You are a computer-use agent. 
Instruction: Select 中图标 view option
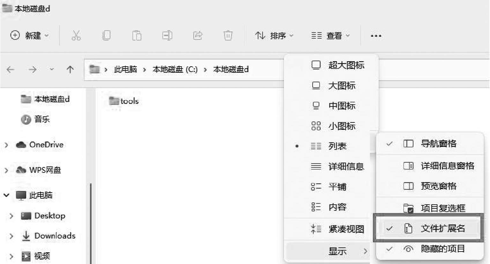pos(331,106)
